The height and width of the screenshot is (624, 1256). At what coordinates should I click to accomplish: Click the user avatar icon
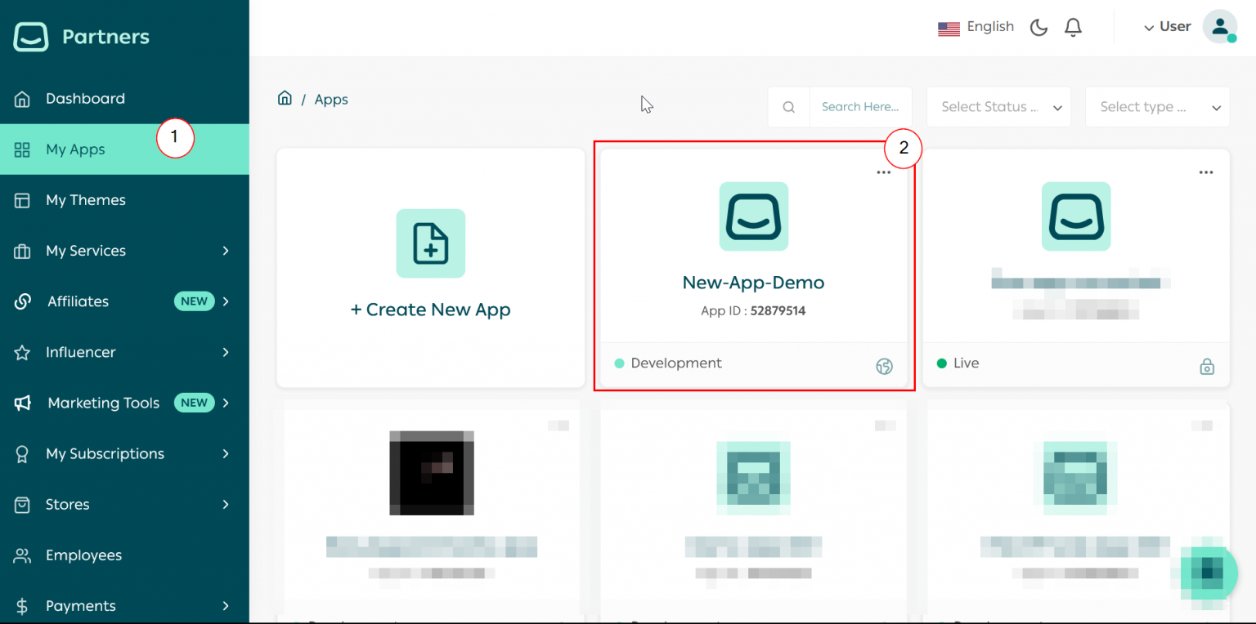[x=1220, y=27]
